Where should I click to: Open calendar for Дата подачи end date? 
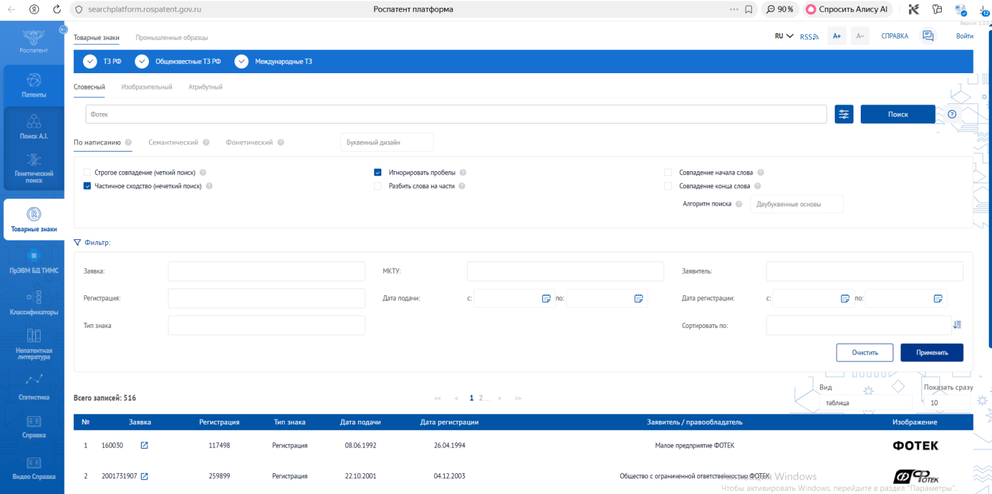[x=639, y=299]
